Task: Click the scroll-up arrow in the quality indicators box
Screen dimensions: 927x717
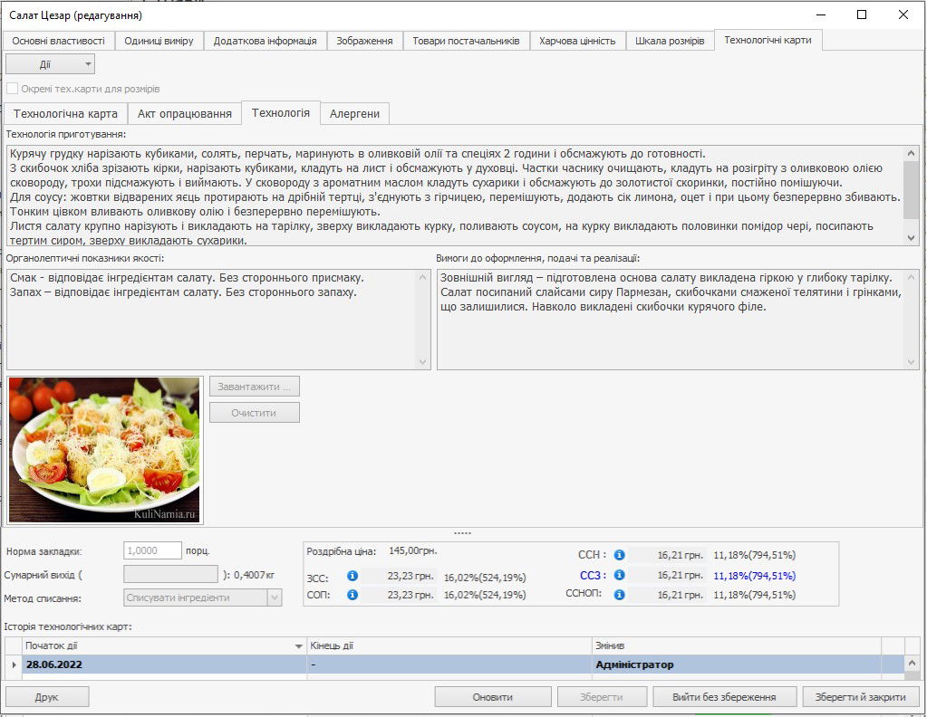Action: 423,278
